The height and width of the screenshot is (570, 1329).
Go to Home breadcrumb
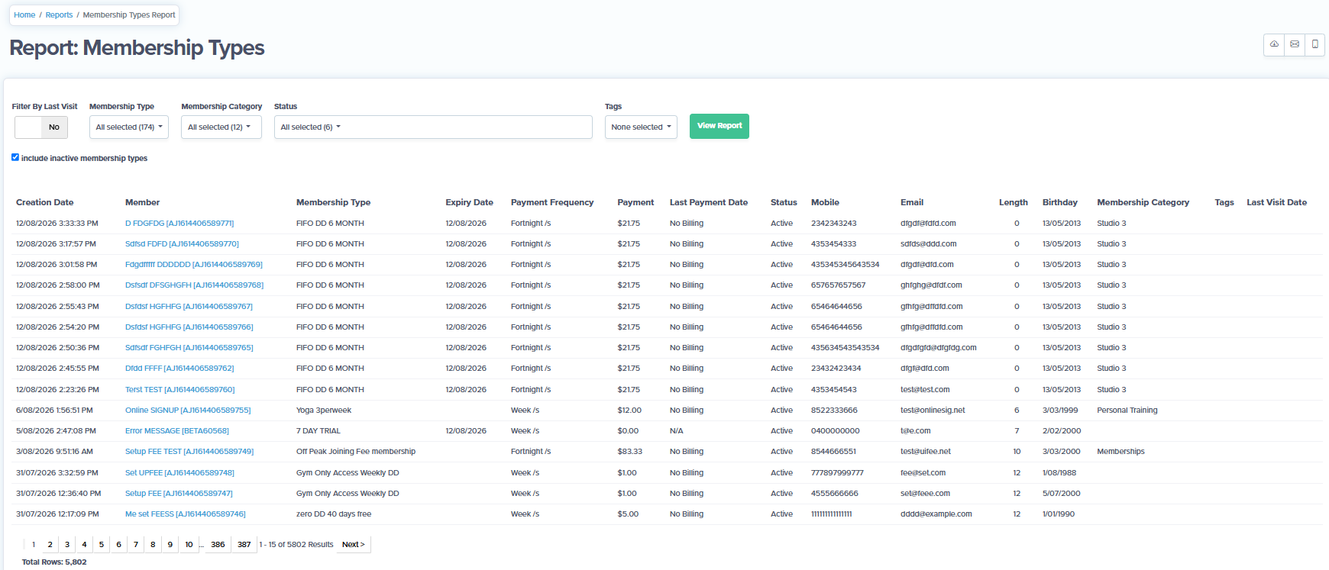tap(24, 14)
